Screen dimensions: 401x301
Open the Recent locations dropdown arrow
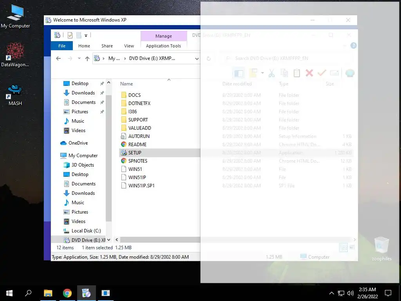click(x=79, y=58)
